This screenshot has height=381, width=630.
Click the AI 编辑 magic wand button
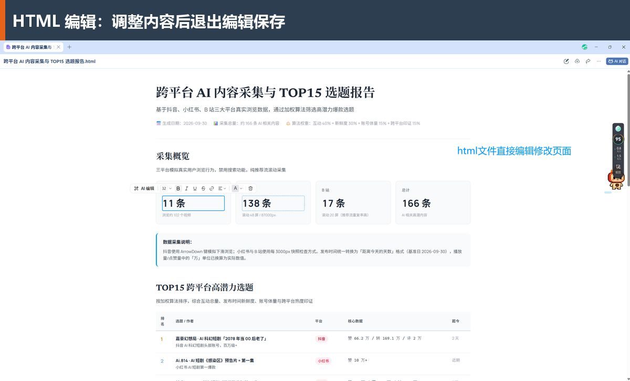pos(144,188)
